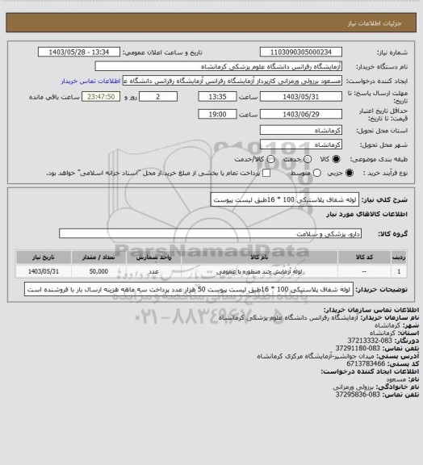This screenshot has height=465, width=423.
Task: Click the goods group field دارو، پزشکی و سلامت
Action: coord(211,233)
